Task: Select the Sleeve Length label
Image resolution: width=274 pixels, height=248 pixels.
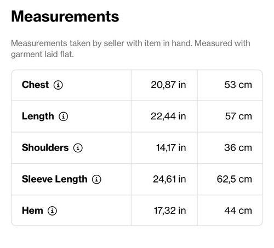Action: (x=54, y=179)
